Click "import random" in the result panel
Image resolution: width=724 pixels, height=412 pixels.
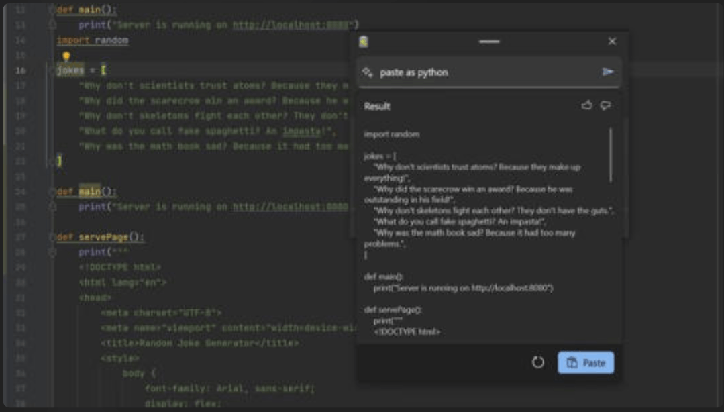click(392, 134)
